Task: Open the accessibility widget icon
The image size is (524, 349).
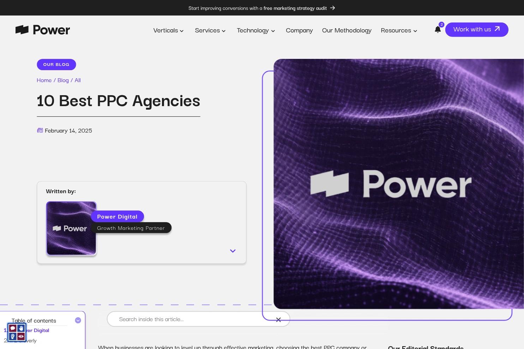Action: [17, 332]
